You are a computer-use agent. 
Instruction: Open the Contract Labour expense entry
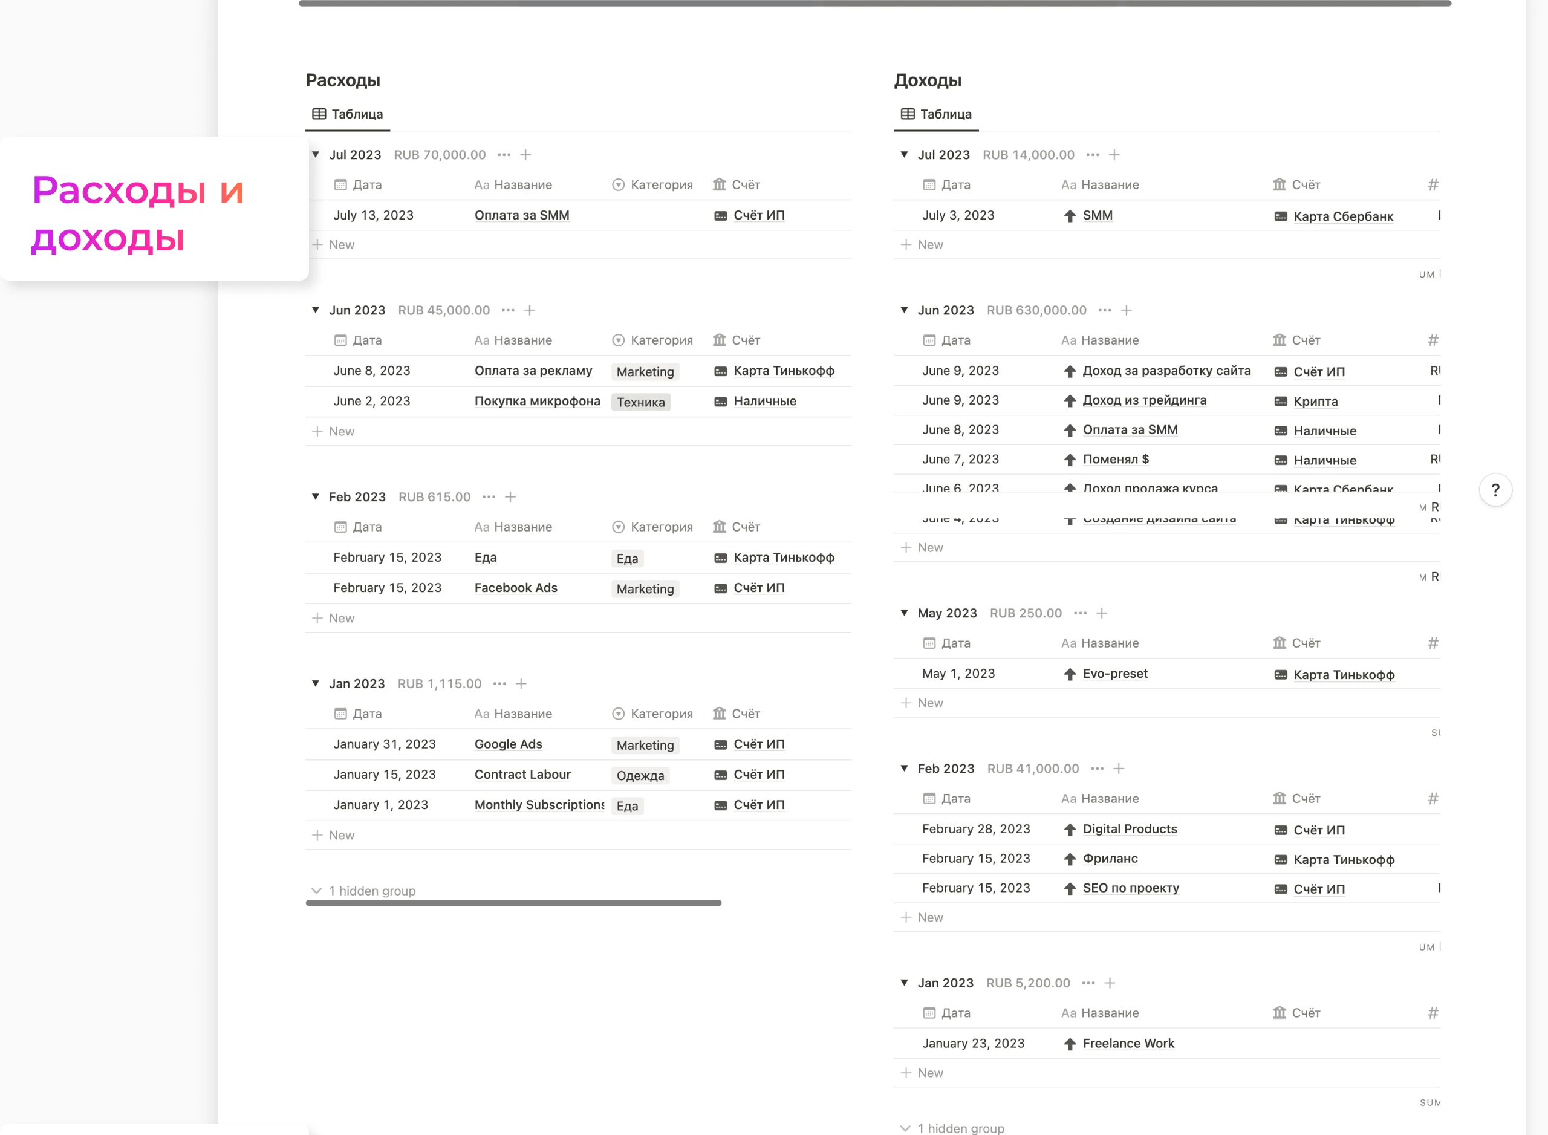pos(523,774)
